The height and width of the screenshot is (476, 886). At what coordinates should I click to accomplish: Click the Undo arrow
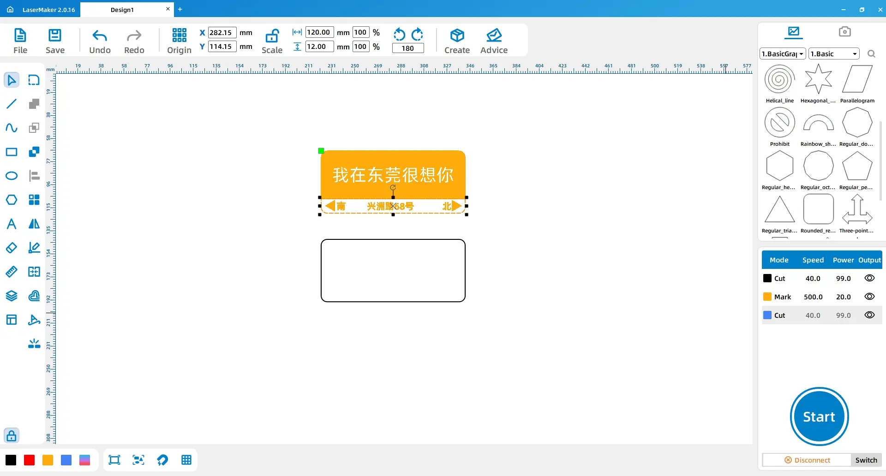pos(100,36)
